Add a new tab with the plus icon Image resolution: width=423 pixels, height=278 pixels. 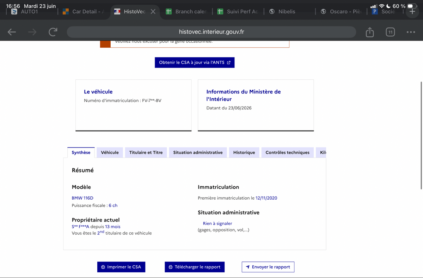pyautogui.click(x=412, y=11)
